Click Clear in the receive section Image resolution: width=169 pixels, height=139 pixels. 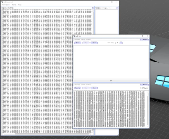coord(94,88)
